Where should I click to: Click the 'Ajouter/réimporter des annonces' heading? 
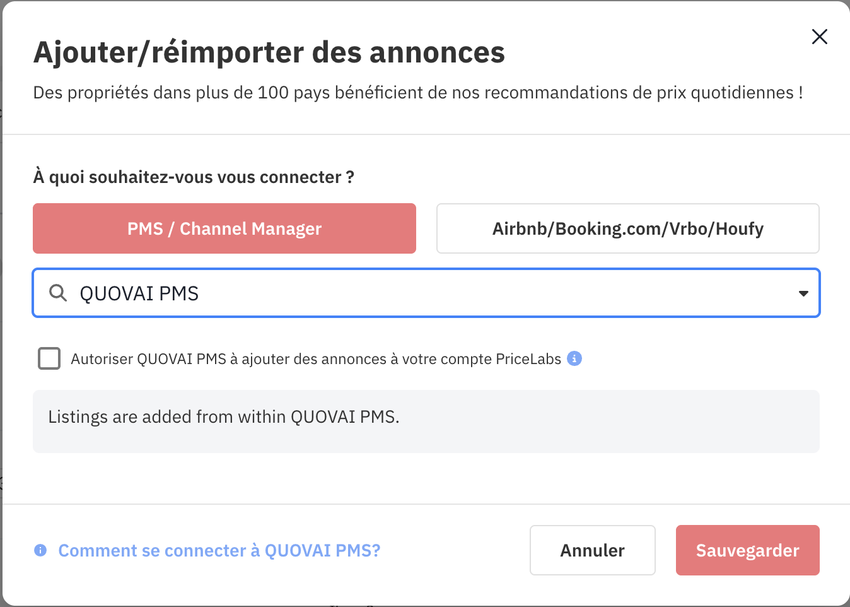pos(269,52)
